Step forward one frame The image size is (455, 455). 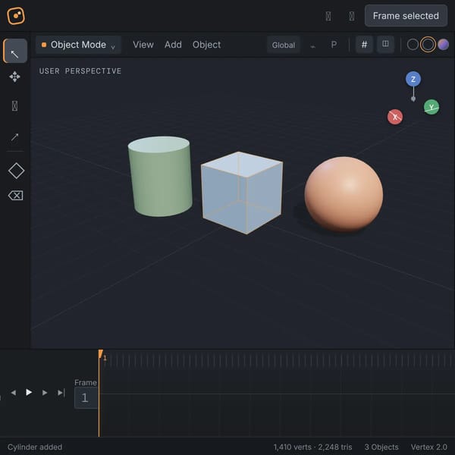click(45, 393)
